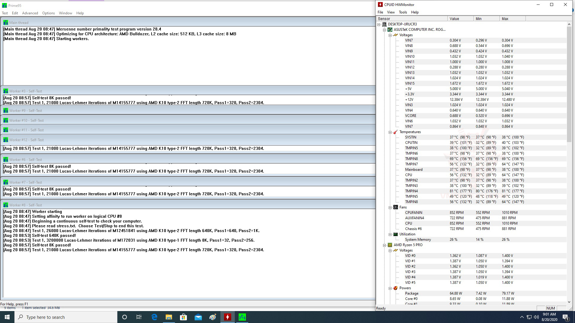
Task: Click the Mail app taskbar icon
Action: (198, 317)
